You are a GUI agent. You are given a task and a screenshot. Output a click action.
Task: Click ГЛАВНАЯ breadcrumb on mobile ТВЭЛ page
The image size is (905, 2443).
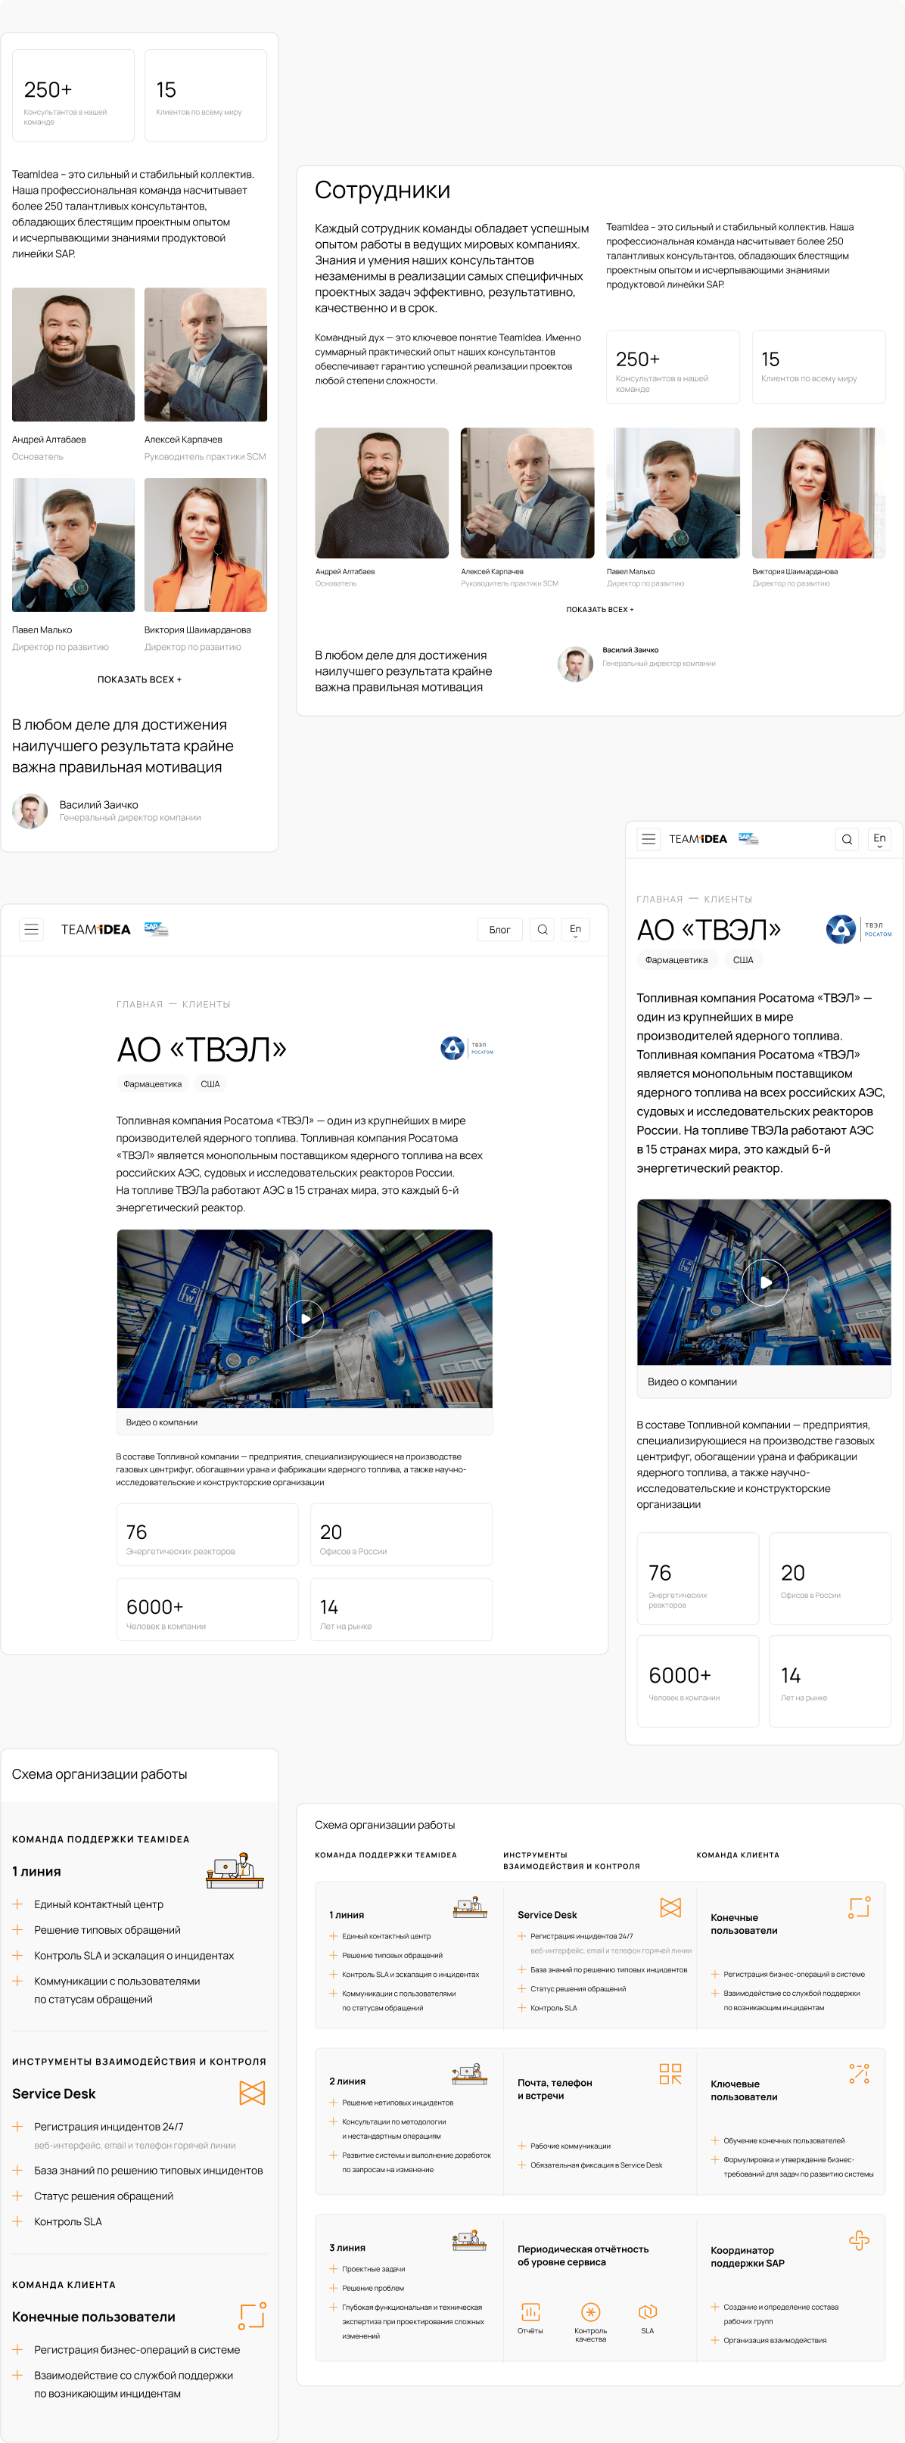(x=661, y=899)
